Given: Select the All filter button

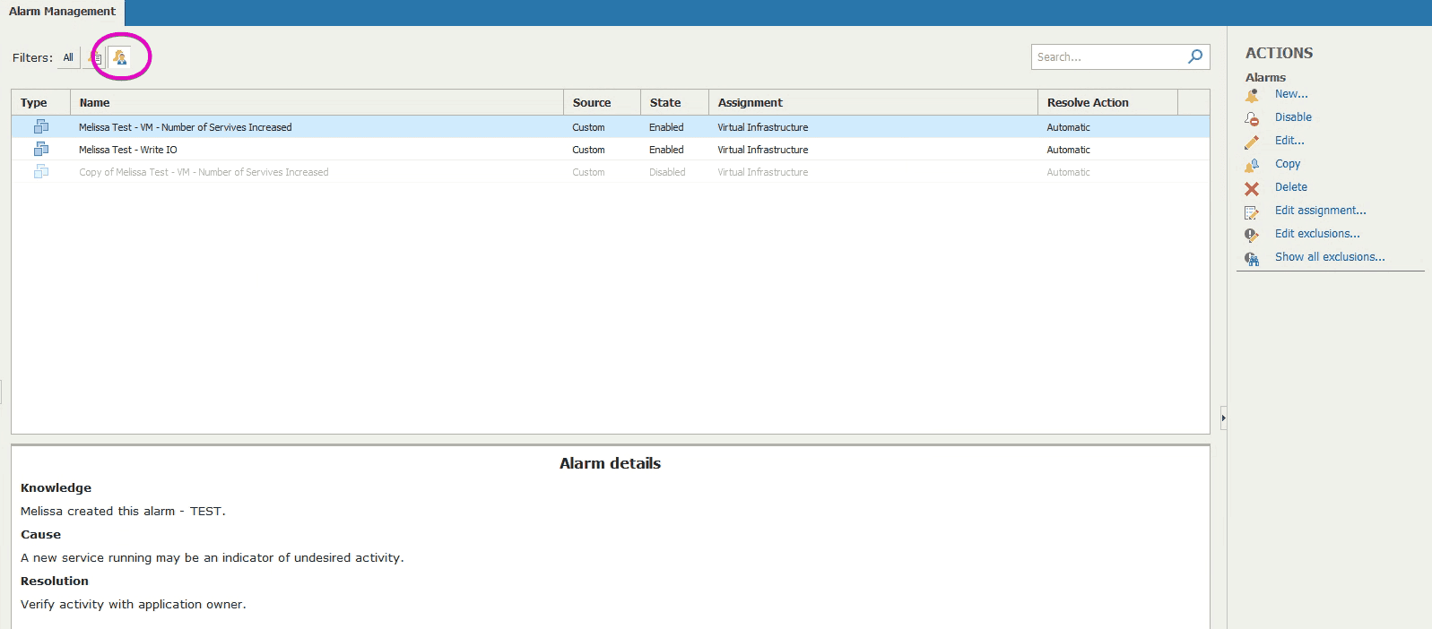Looking at the screenshot, I should (68, 57).
